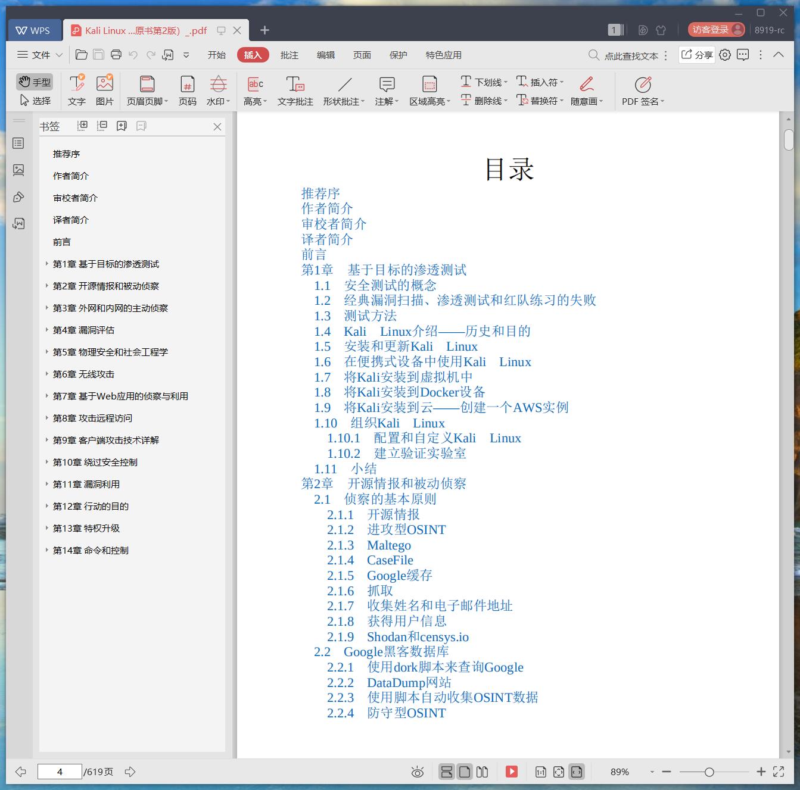Start slideshow playback button
This screenshot has height=790, width=800.
512,772
